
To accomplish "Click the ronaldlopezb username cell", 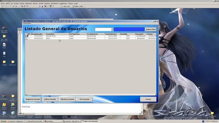I will click(x=141, y=36).
